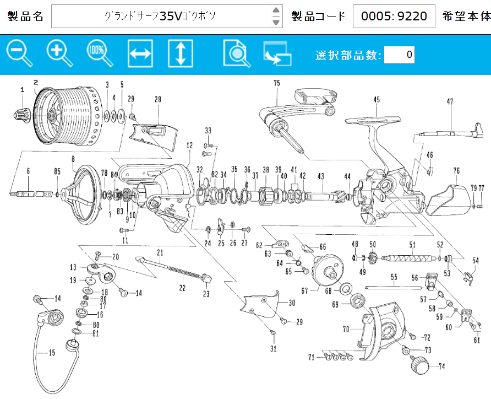Select part number 61 label

click(477, 340)
